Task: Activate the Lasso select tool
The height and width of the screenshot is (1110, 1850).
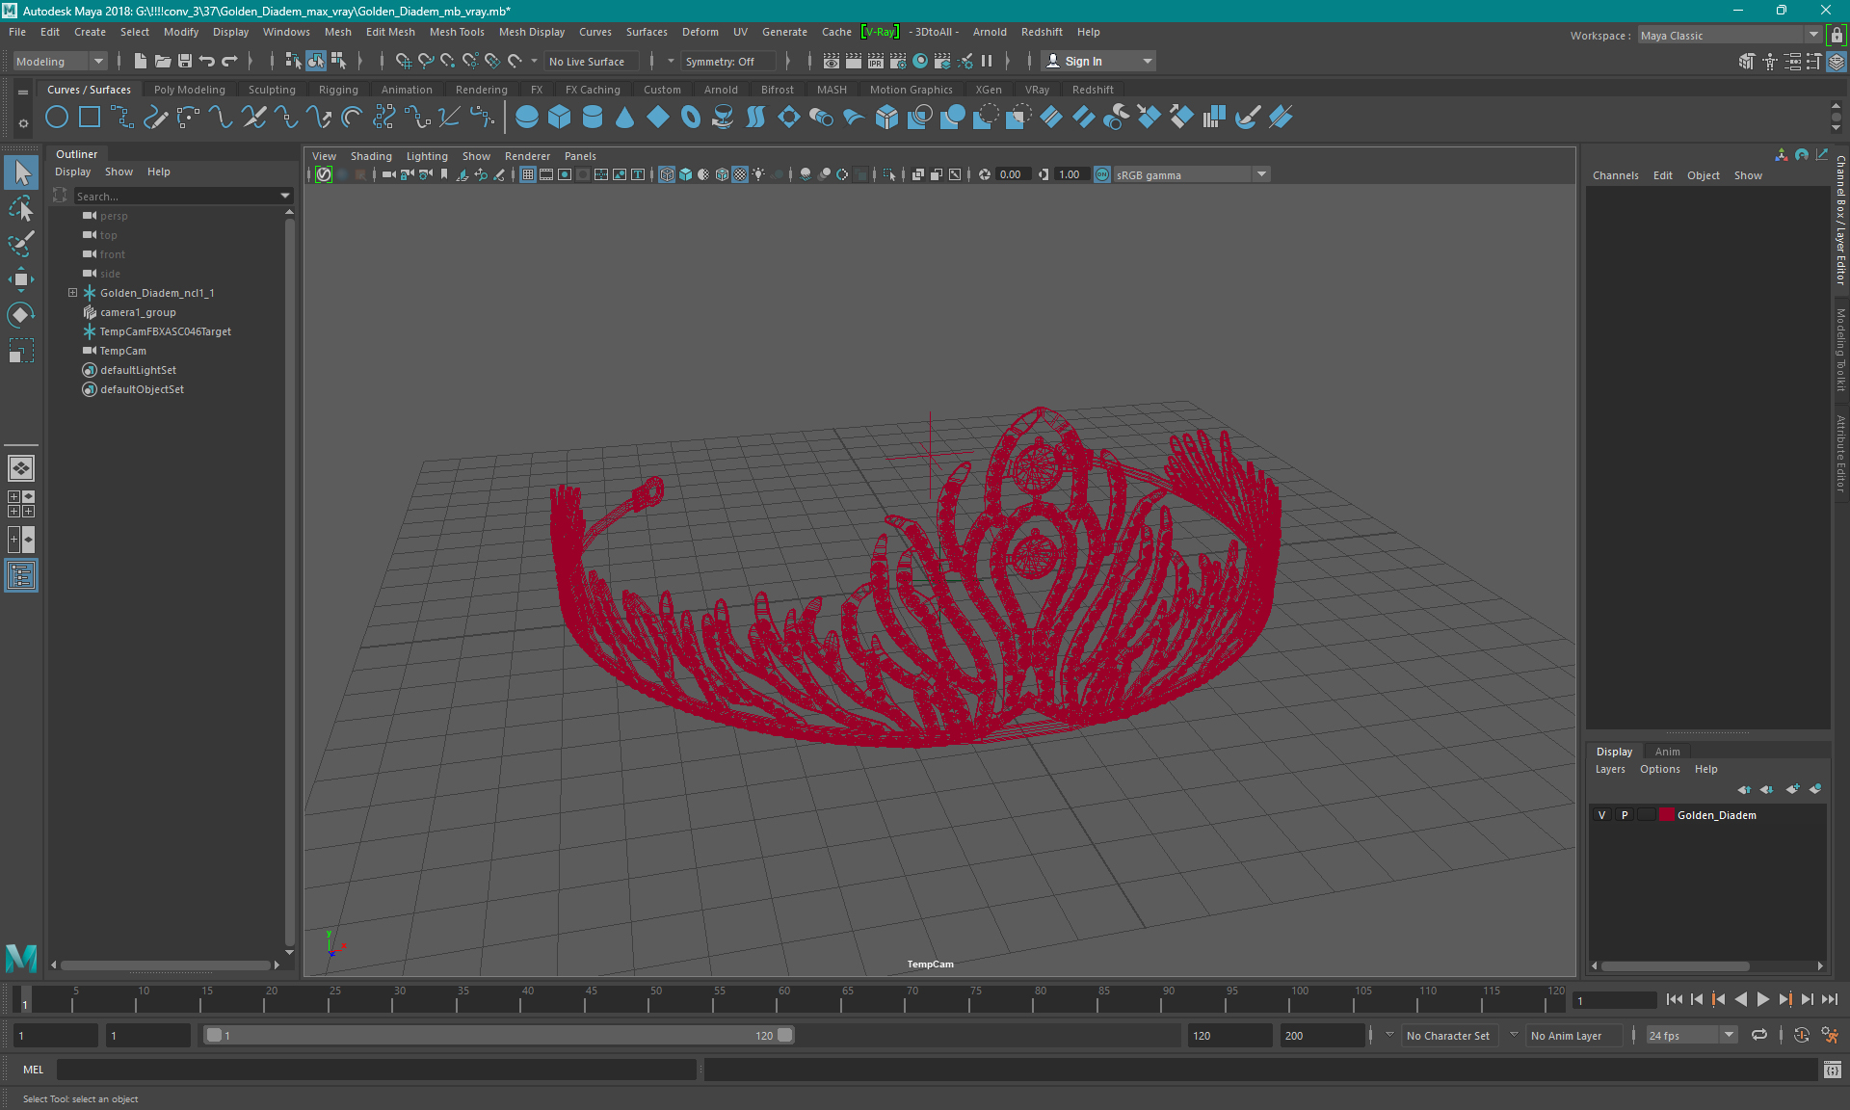Action: pyautogui.click(x=21, y=208)
